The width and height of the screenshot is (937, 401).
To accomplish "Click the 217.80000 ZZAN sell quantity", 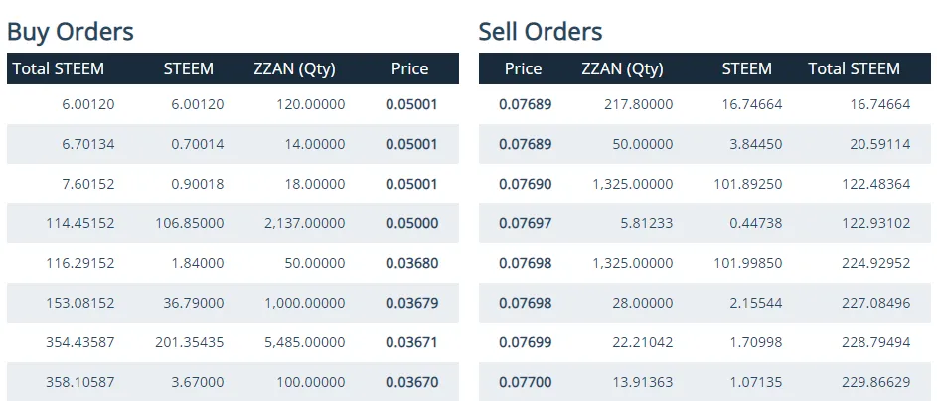I will 638,104.
